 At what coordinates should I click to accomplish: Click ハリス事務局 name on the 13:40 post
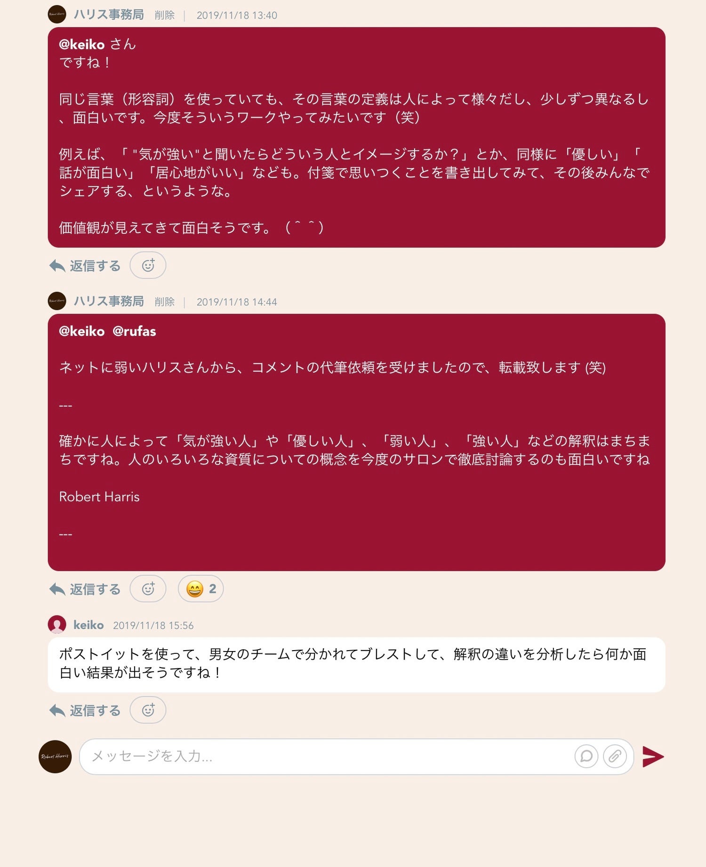[x=109, y=15]
